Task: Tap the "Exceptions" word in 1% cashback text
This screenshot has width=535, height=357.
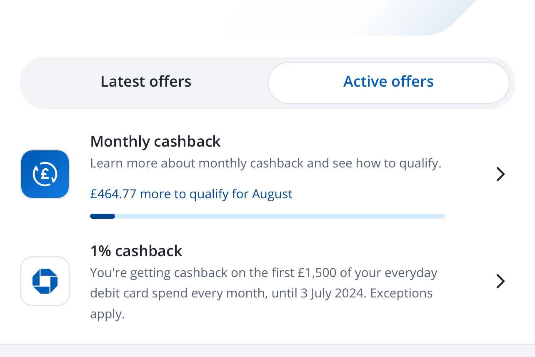Action: pos(401,293)
